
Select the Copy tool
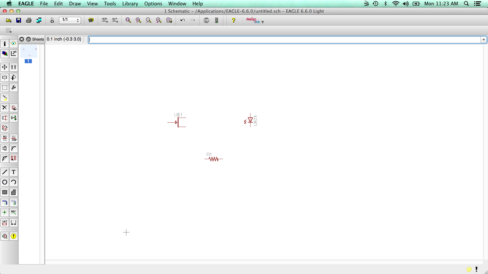pos(14,67)
